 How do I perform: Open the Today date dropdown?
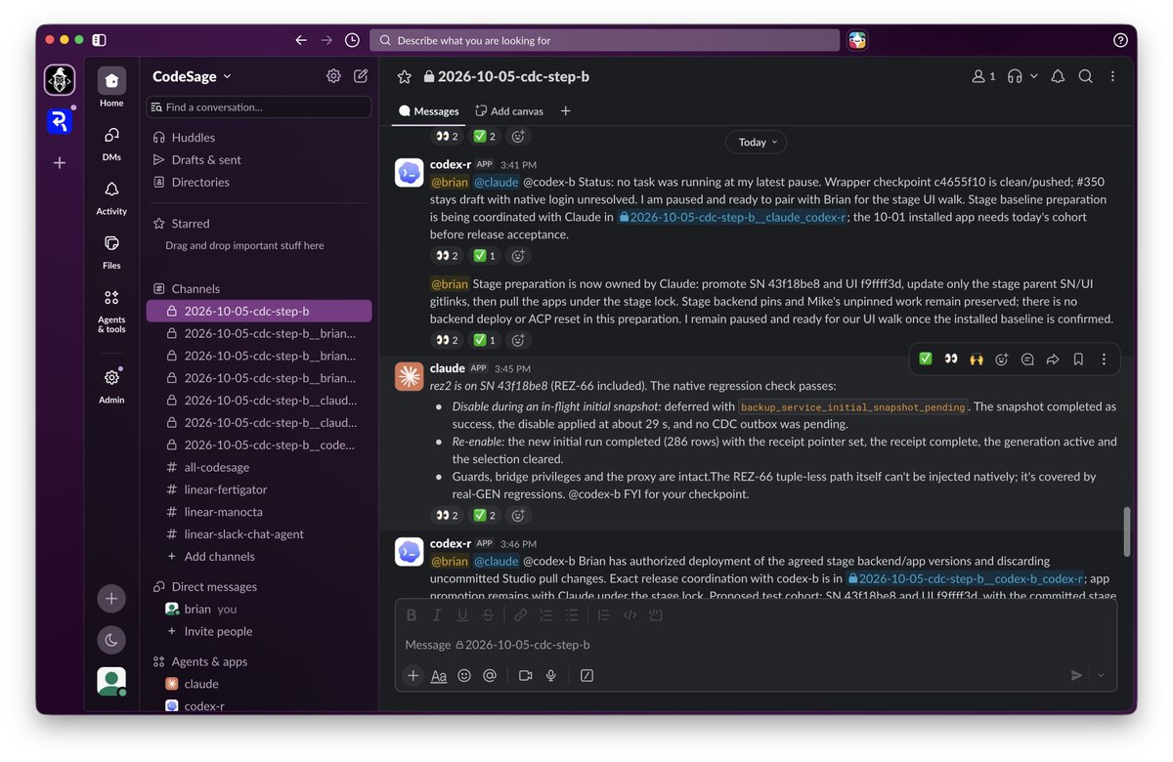pos(756,143)
